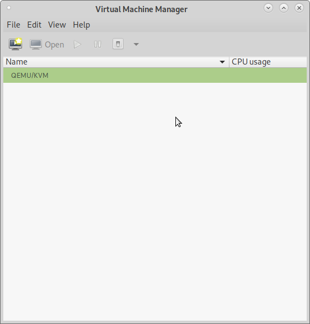Select the QEMU/KVM connection row
Viewport: 310px width, 324px height.
click(x=155, y=76)
